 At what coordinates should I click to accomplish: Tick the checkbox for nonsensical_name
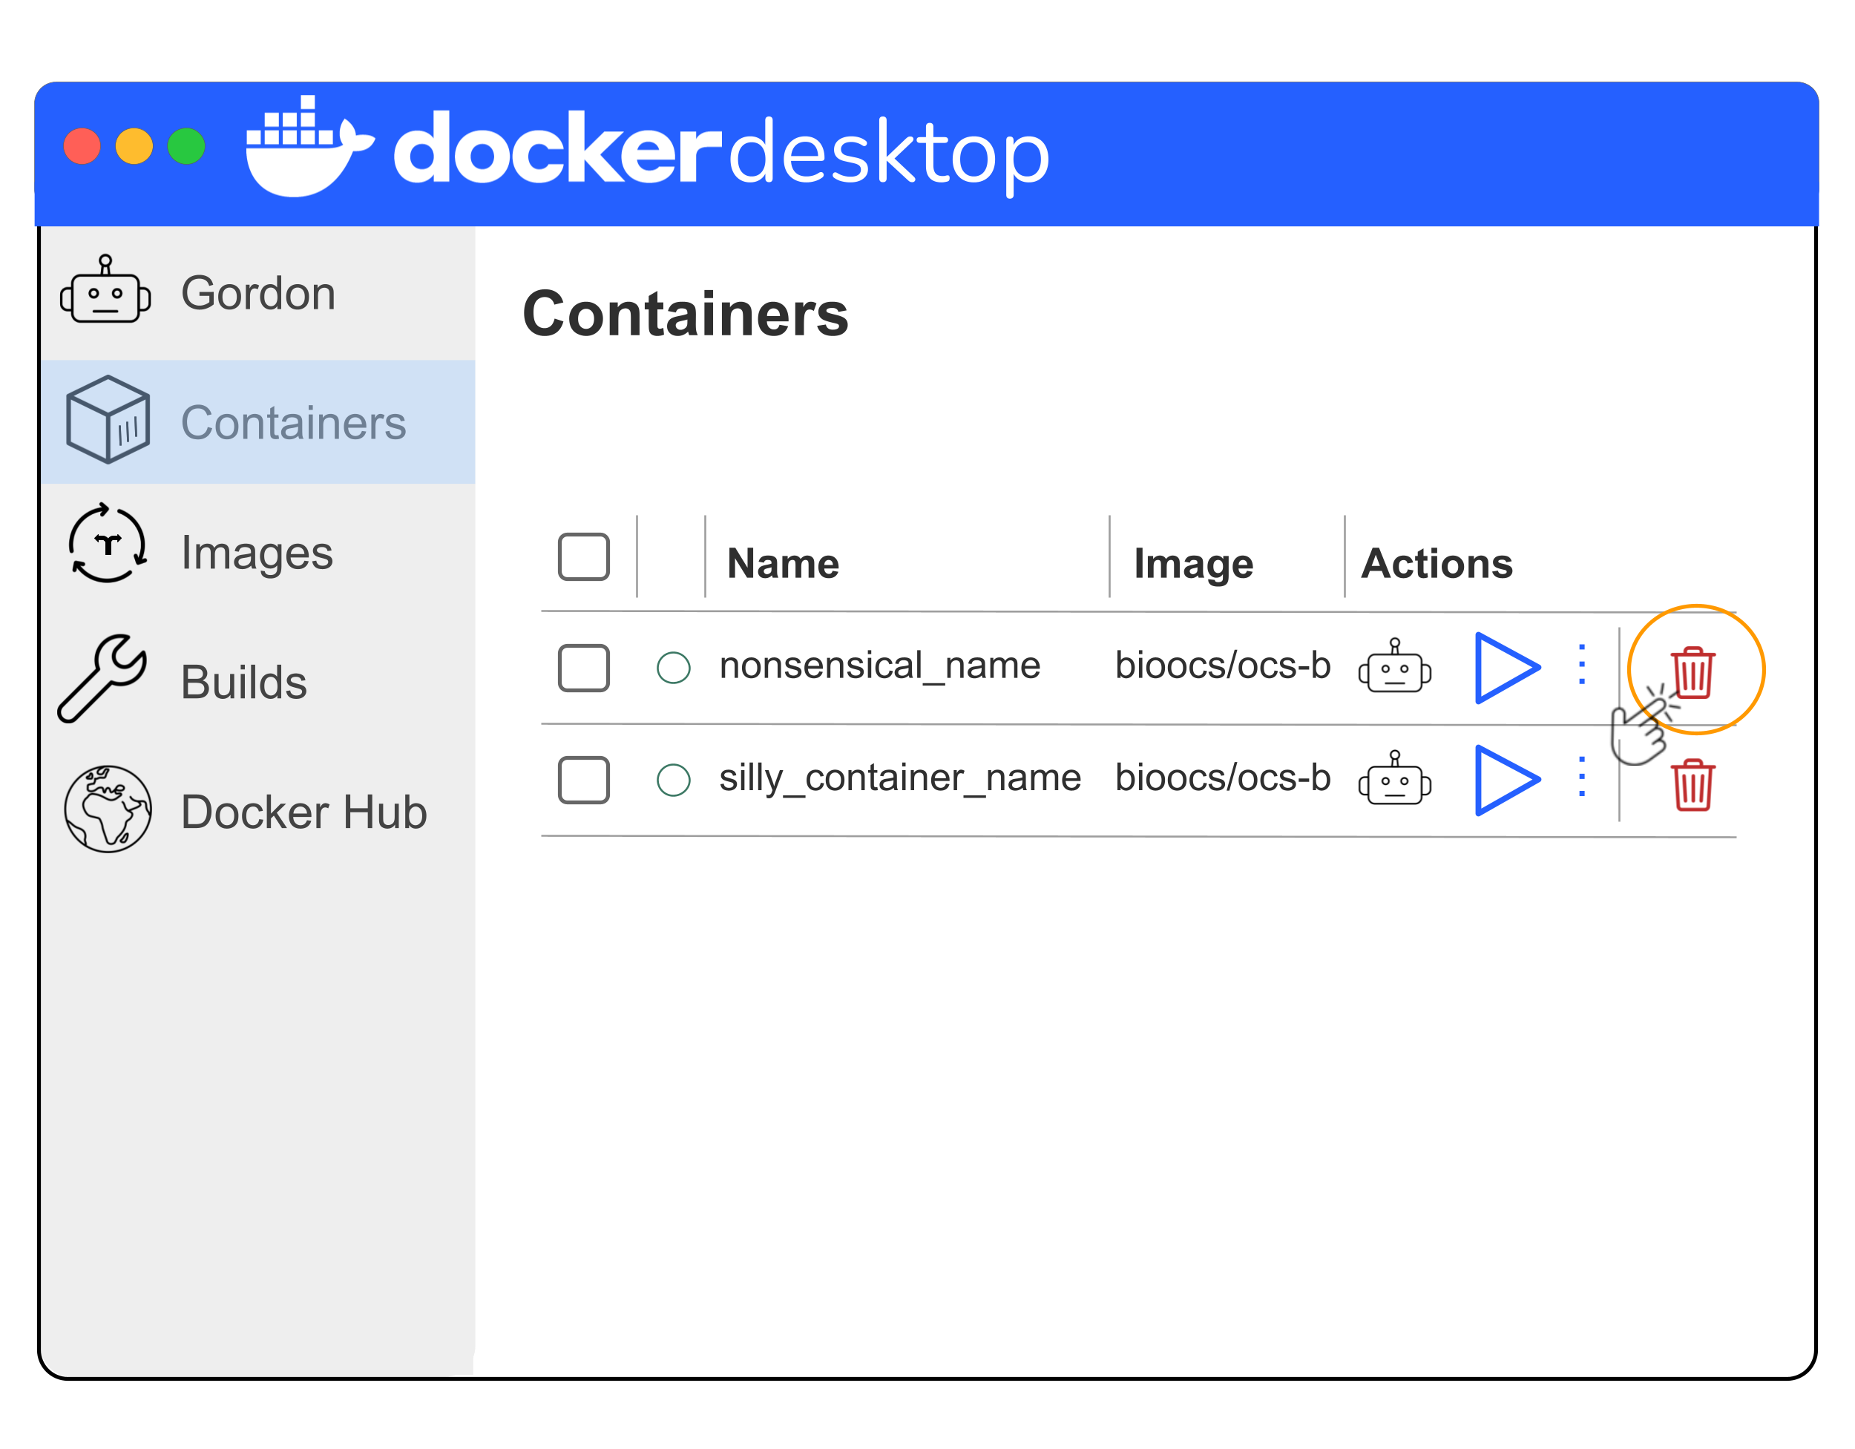pos(583,668)
